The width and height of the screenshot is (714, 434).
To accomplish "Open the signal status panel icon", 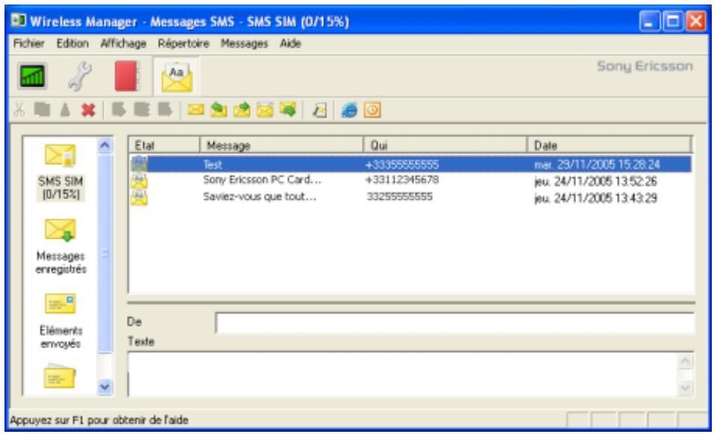I will (32, 76).
